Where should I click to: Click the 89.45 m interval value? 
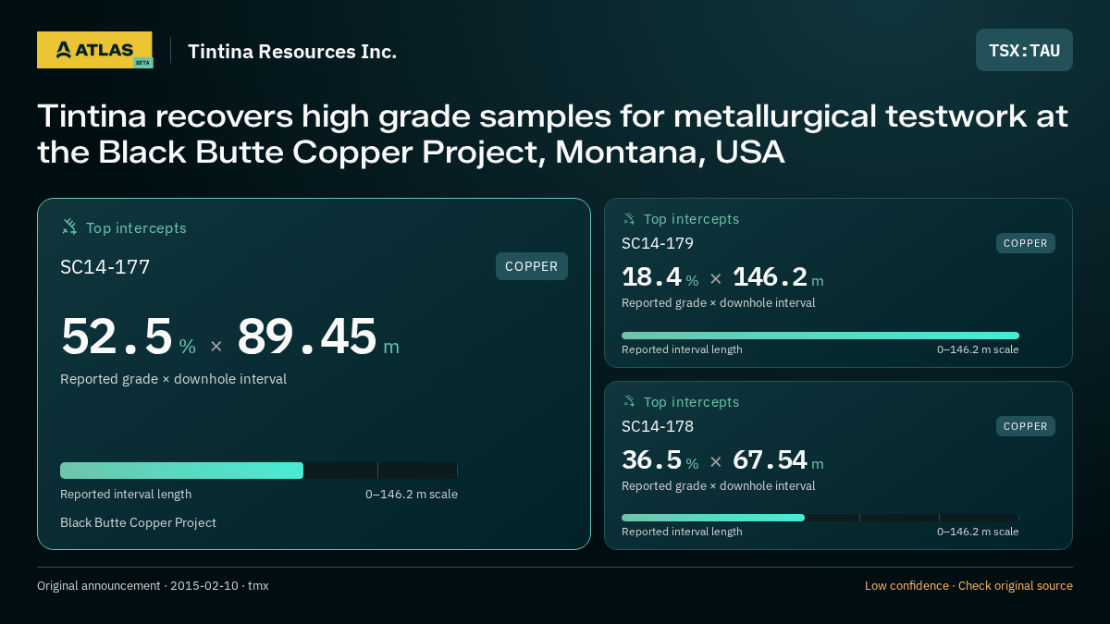[318, 336]
